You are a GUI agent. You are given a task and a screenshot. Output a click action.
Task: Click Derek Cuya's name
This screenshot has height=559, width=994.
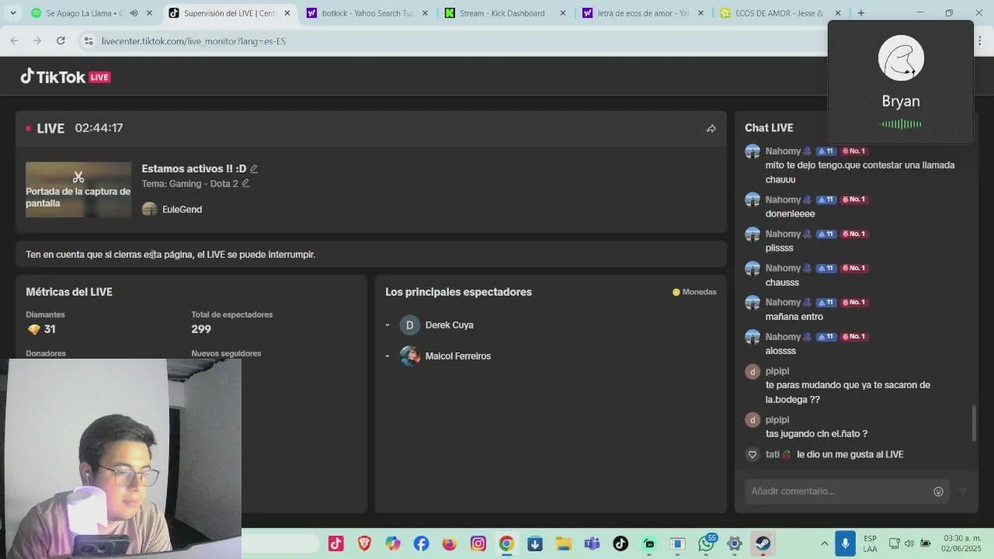[x=449, y=325]
